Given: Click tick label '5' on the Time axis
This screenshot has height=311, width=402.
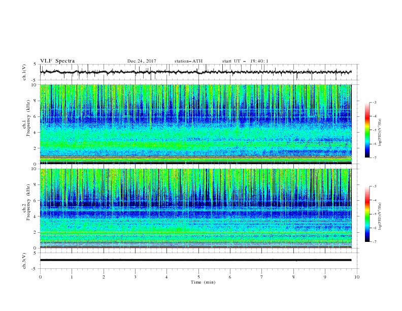Looking at the screenshot, I should click(x=198, y=277).
